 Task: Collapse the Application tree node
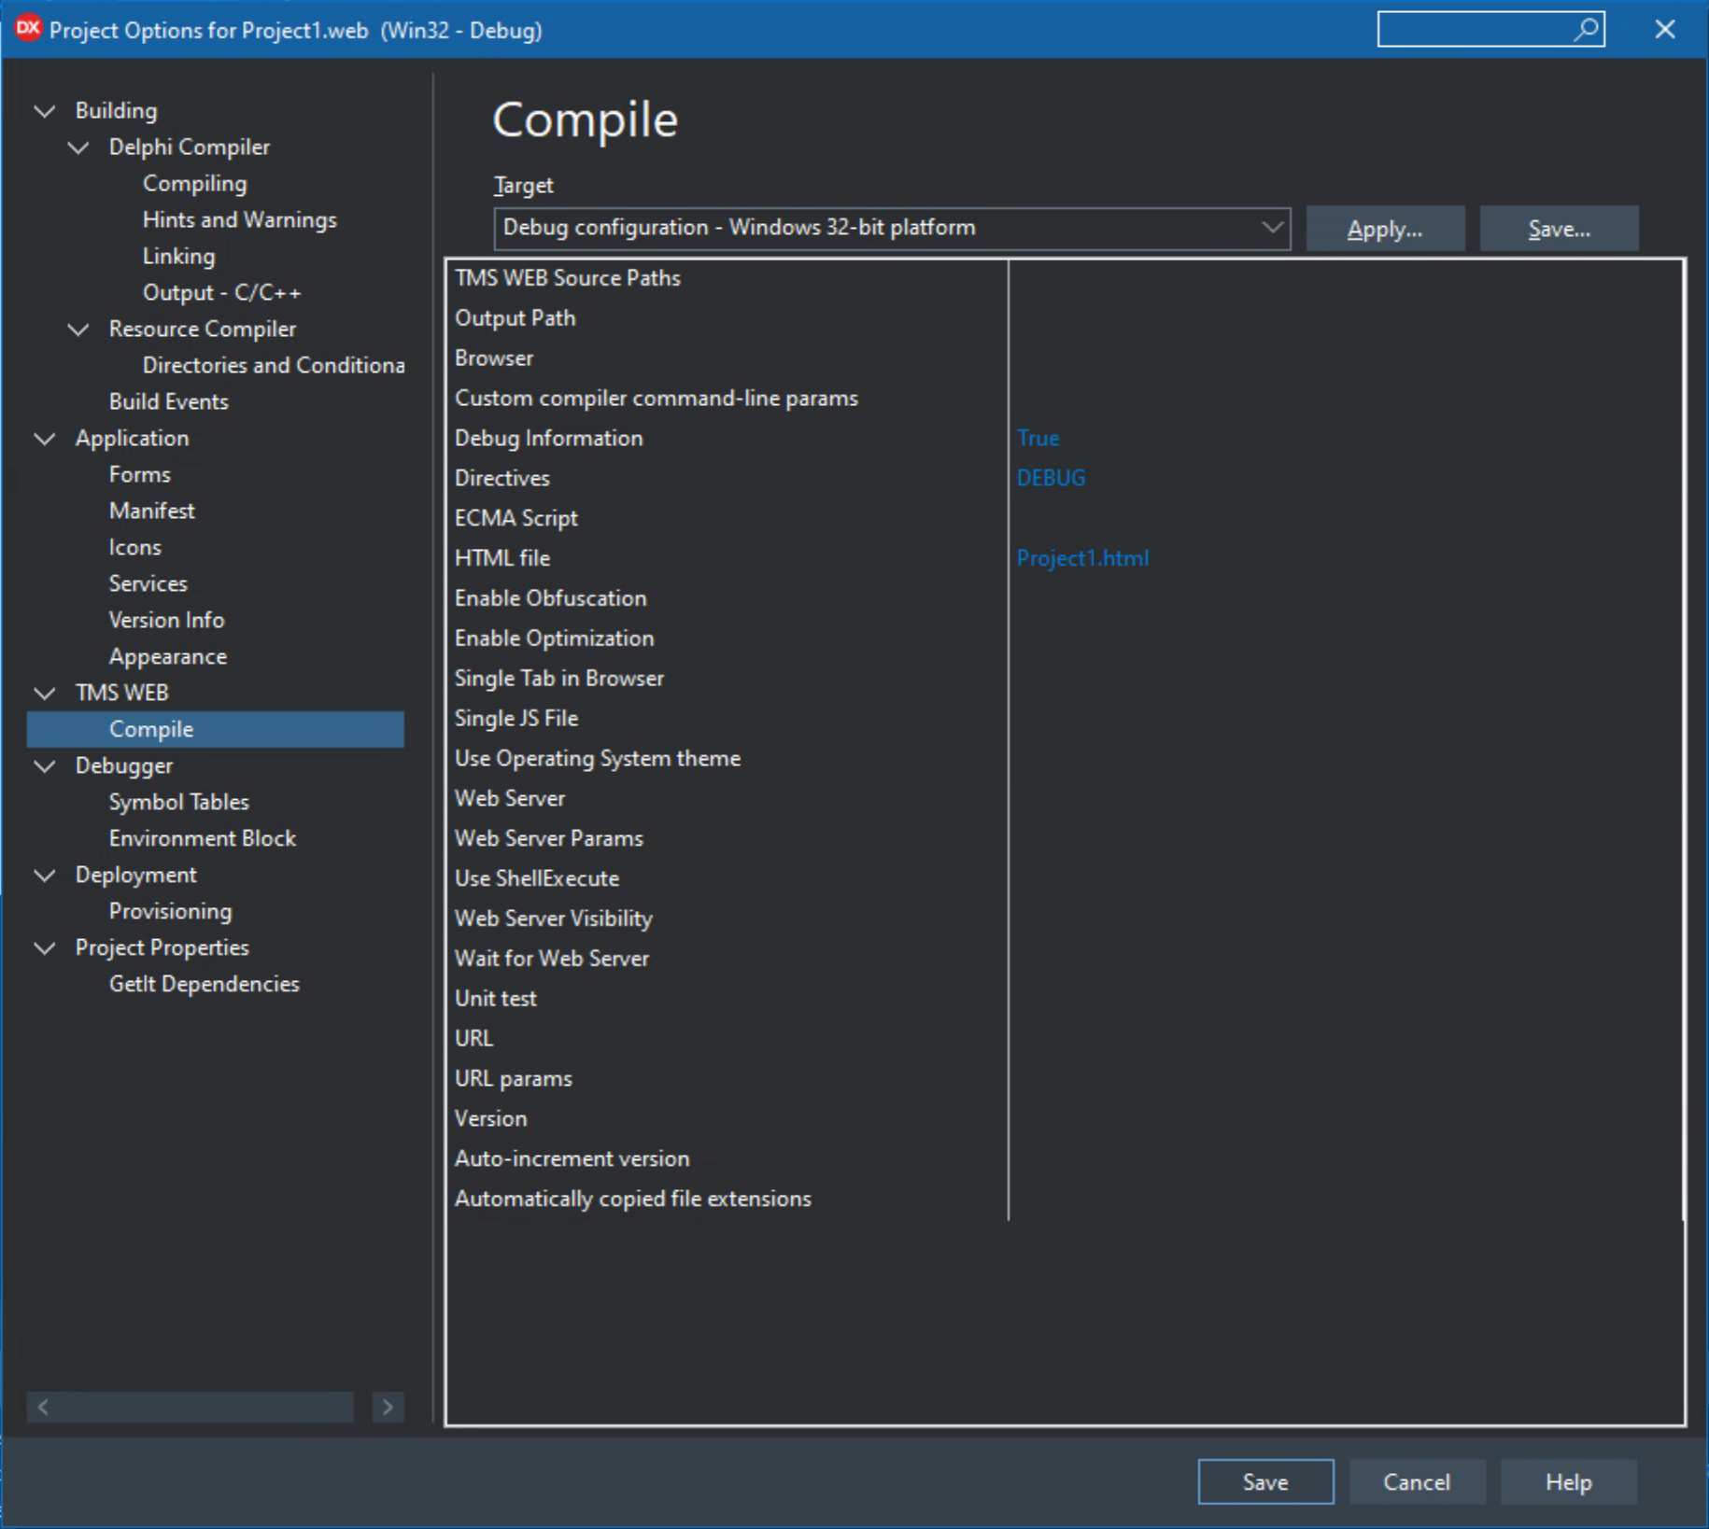click(x=45, y=439)
